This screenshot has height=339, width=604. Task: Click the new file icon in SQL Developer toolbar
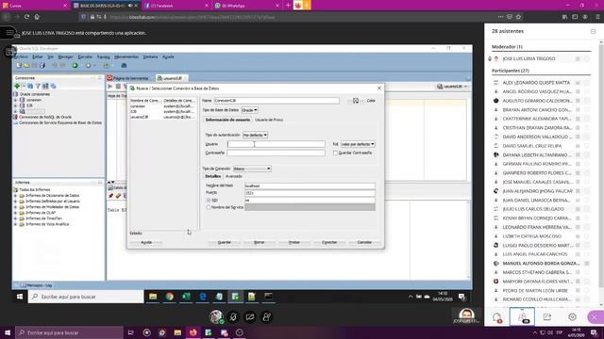(19, 66)
